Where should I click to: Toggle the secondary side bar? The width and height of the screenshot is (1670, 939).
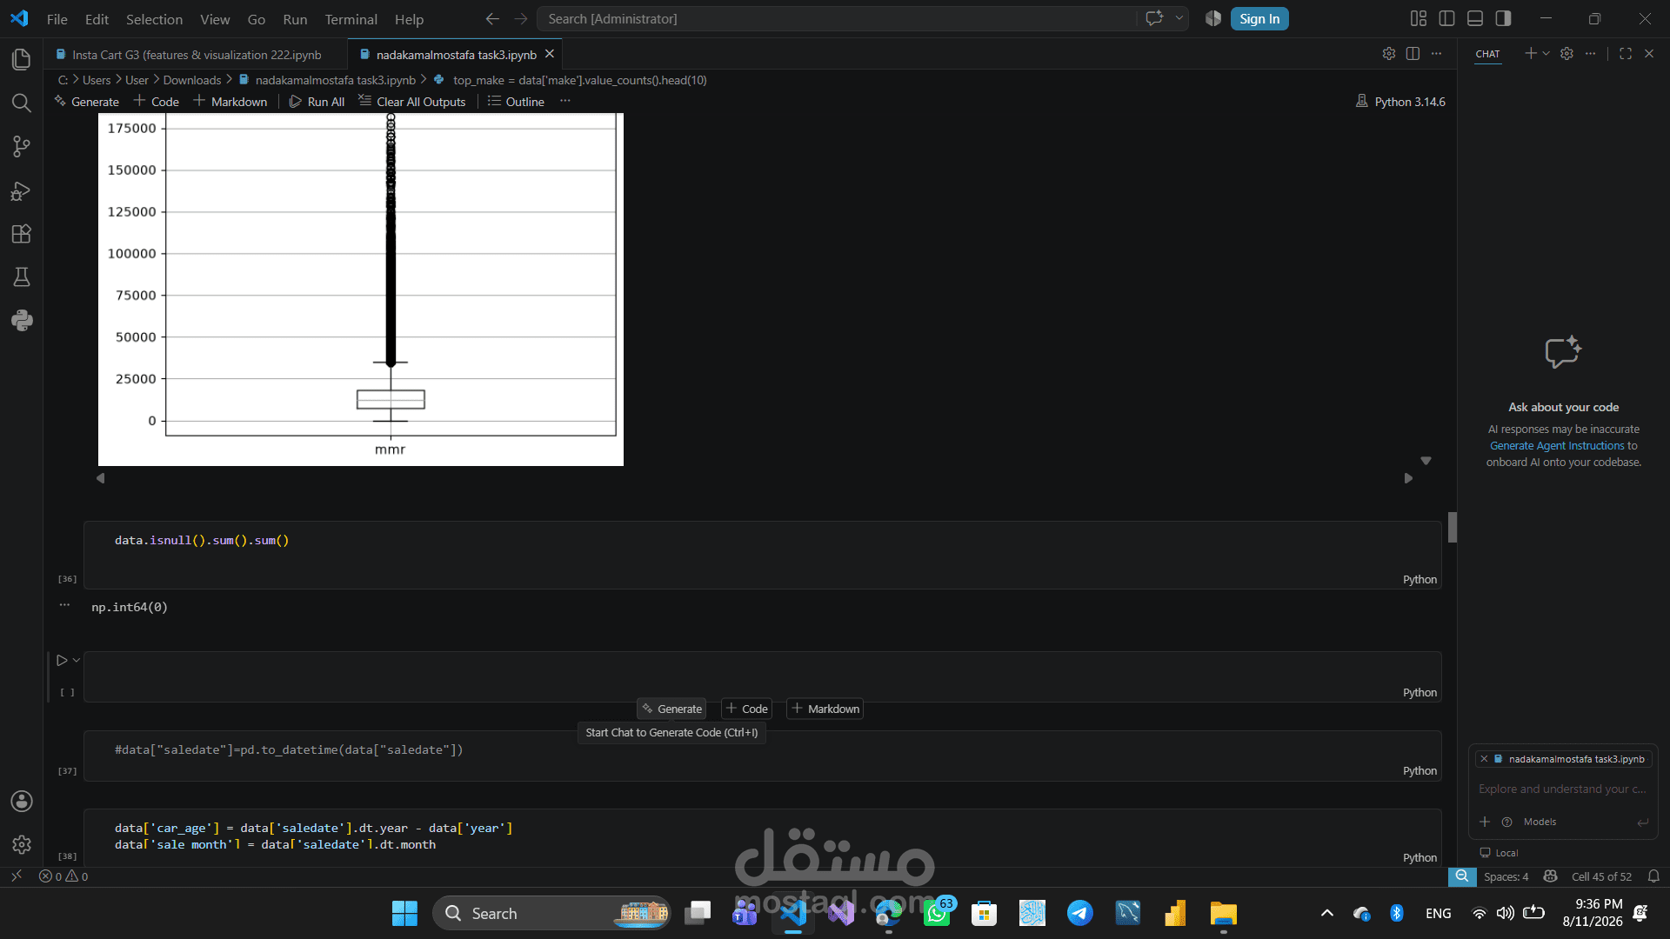pyautogui.click(x=1503, y=18)
